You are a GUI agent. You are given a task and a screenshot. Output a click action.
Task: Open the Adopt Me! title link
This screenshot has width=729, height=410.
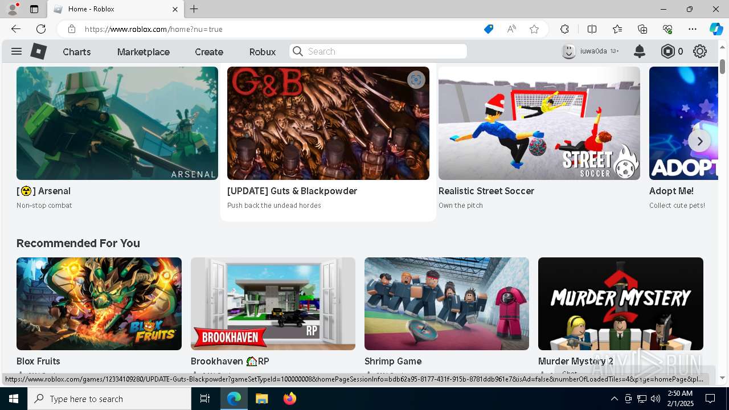(x=671, y=191)
